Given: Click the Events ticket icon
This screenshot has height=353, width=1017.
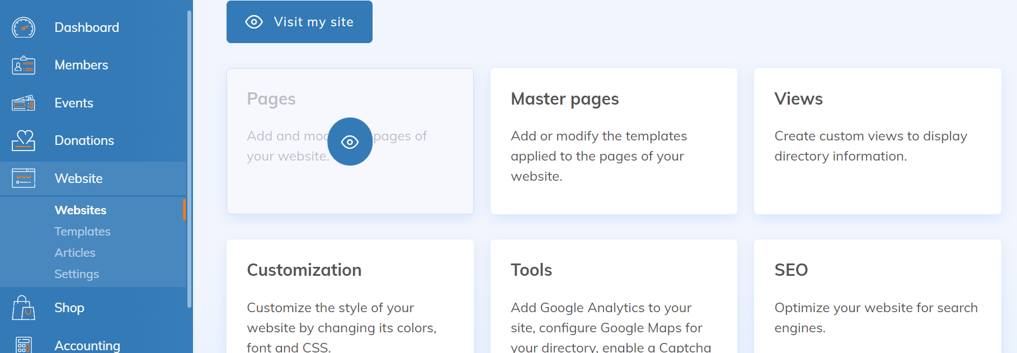Looking at the screenshot, I should (23, 103).
